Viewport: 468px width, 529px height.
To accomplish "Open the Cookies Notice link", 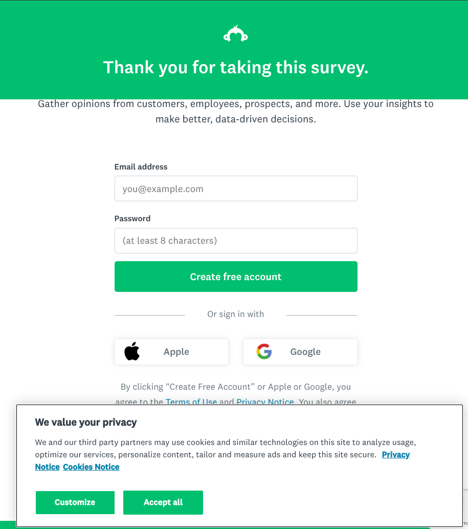I will (x=91, y=467).
